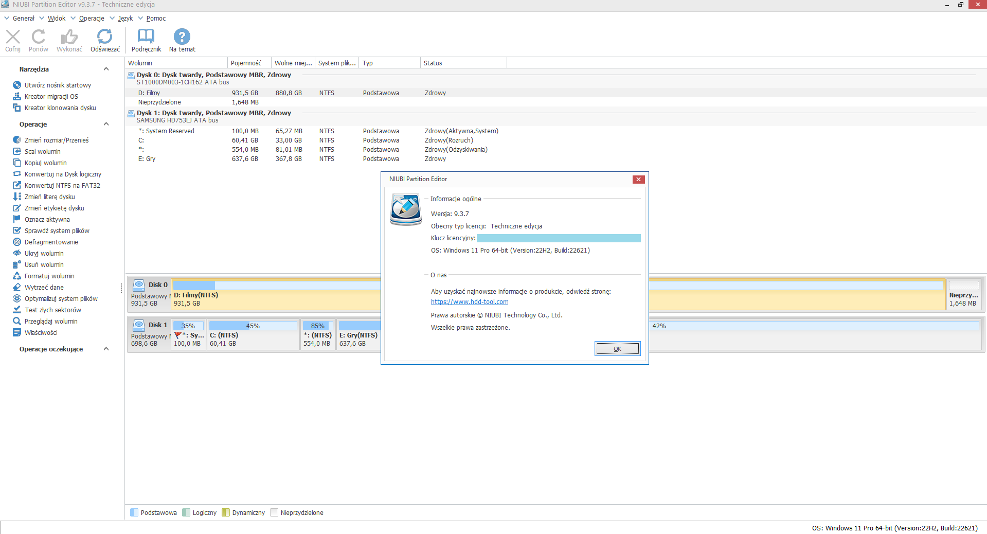Select Scal wolumin operation
Image resolution: width=987 pixels, height=534 pixels.
click(43, 152)
